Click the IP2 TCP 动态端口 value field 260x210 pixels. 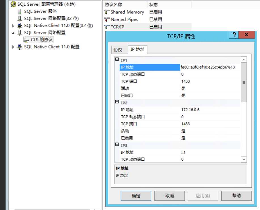[x=210, y=117]
